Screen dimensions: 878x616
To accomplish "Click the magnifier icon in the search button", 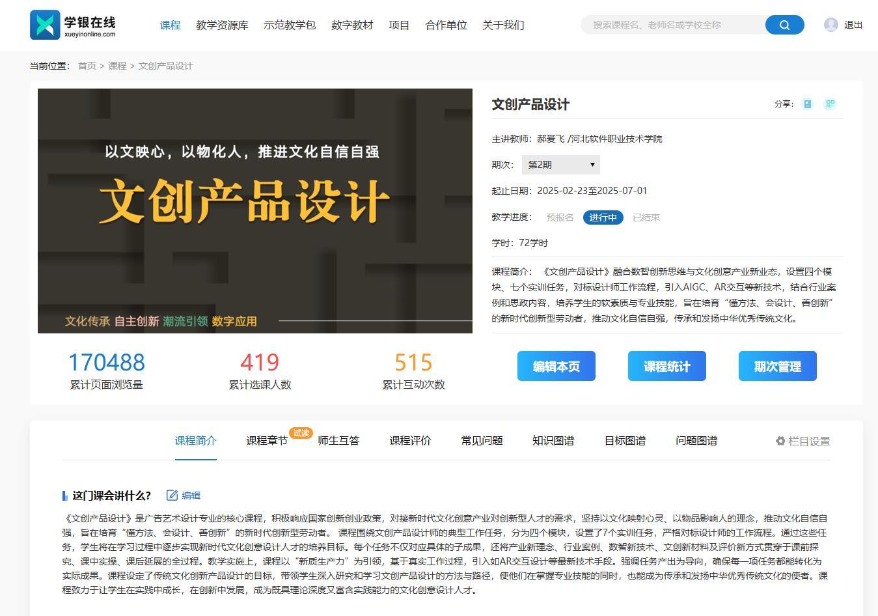I will pyautogui.click(x=784, y=24).
